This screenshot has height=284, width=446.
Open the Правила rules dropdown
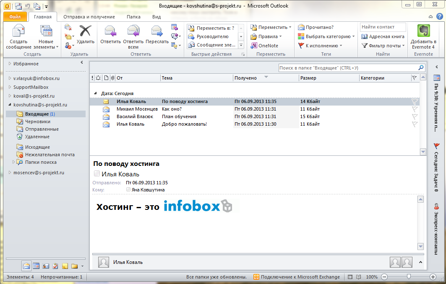pyautogui.click(x=266, y=36)
